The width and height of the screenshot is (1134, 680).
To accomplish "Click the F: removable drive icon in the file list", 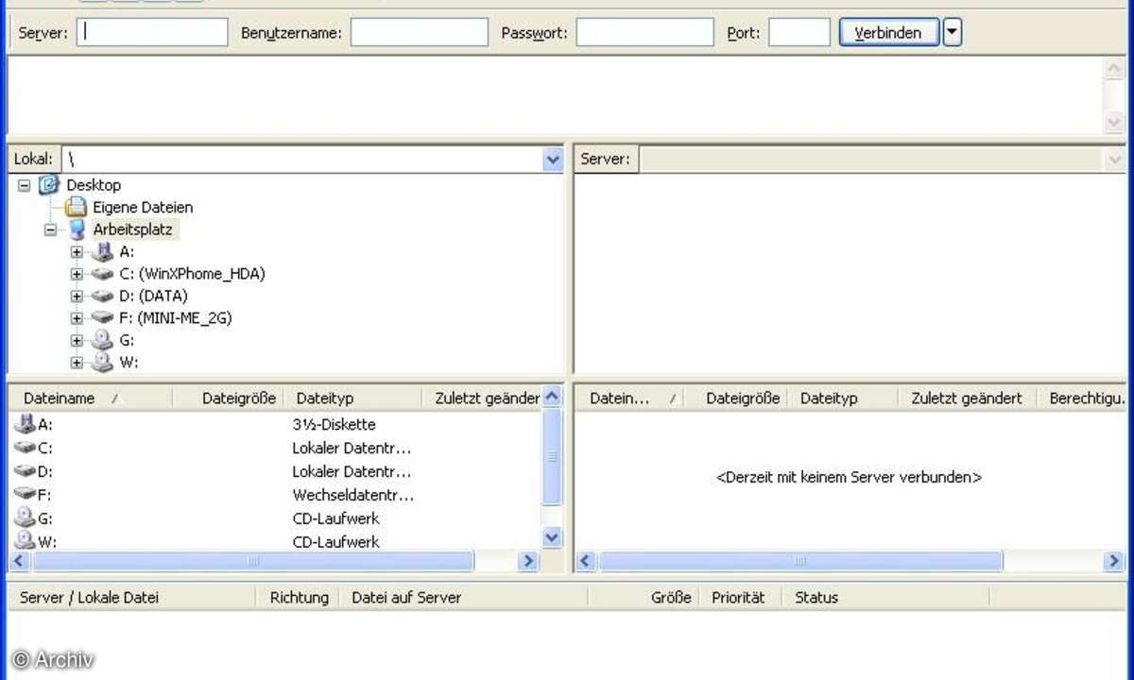I will click(x=26, y=494).
